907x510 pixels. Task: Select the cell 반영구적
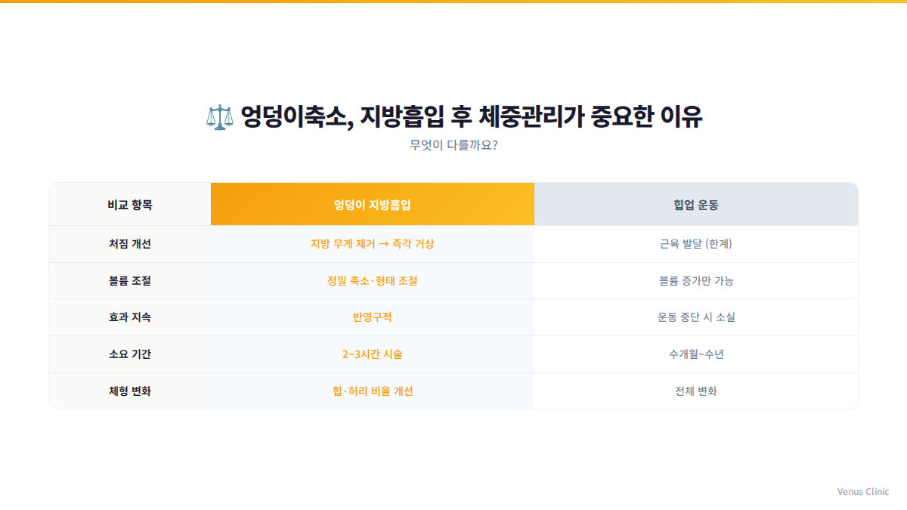coord(373,317)
